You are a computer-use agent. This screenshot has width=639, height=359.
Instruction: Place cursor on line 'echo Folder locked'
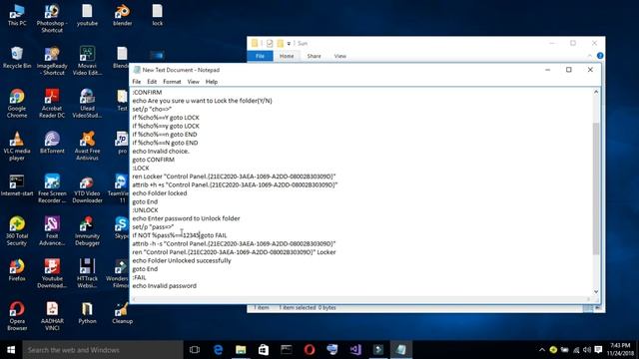tap(160, 193)
